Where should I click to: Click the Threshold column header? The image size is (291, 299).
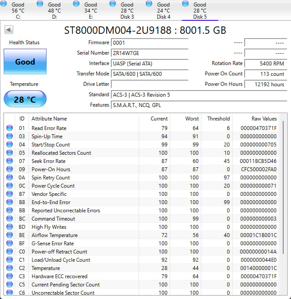pyautogui.click(x=217, y=119)
